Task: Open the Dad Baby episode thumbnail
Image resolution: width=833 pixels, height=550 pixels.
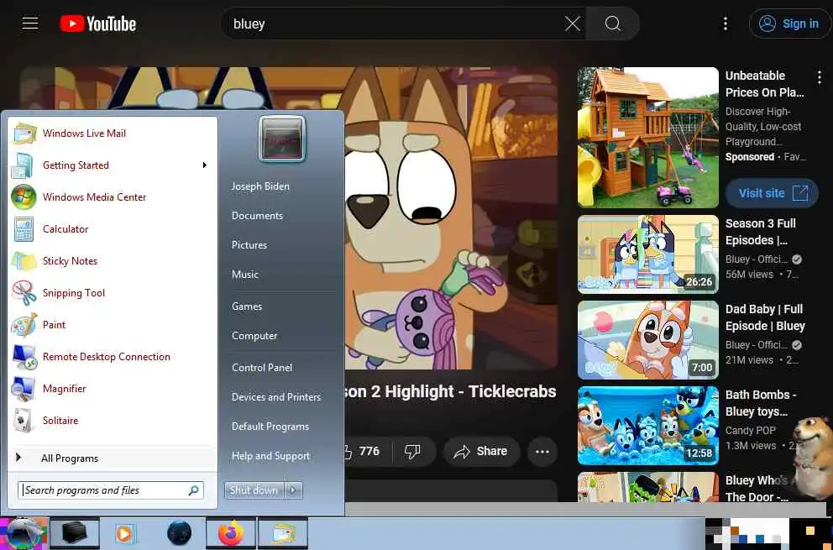Action: pos(647,339)
